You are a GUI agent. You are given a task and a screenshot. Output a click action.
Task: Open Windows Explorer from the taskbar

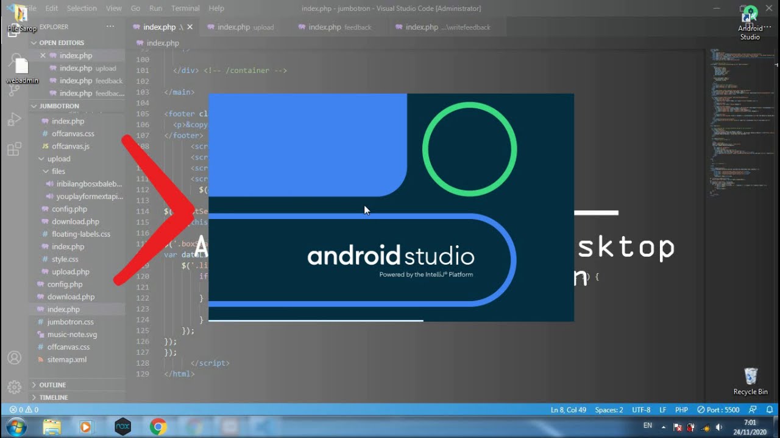(x=52, y=426)
